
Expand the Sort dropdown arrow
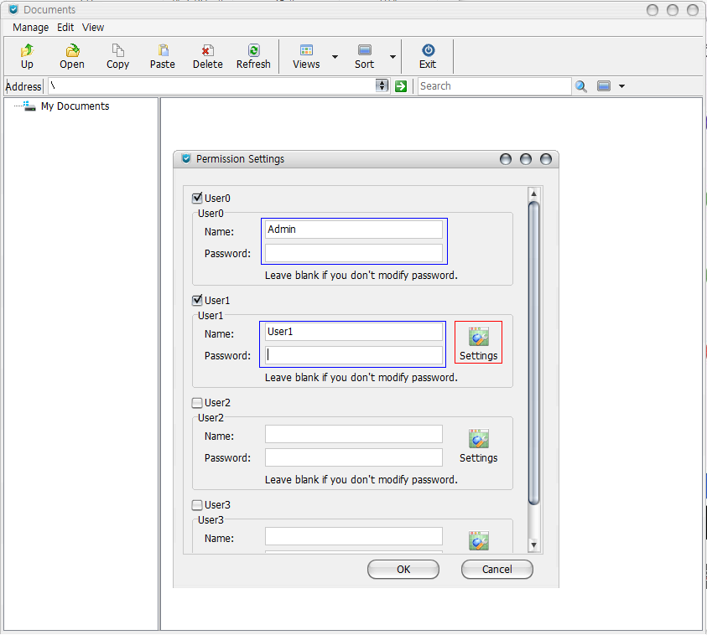392,57
